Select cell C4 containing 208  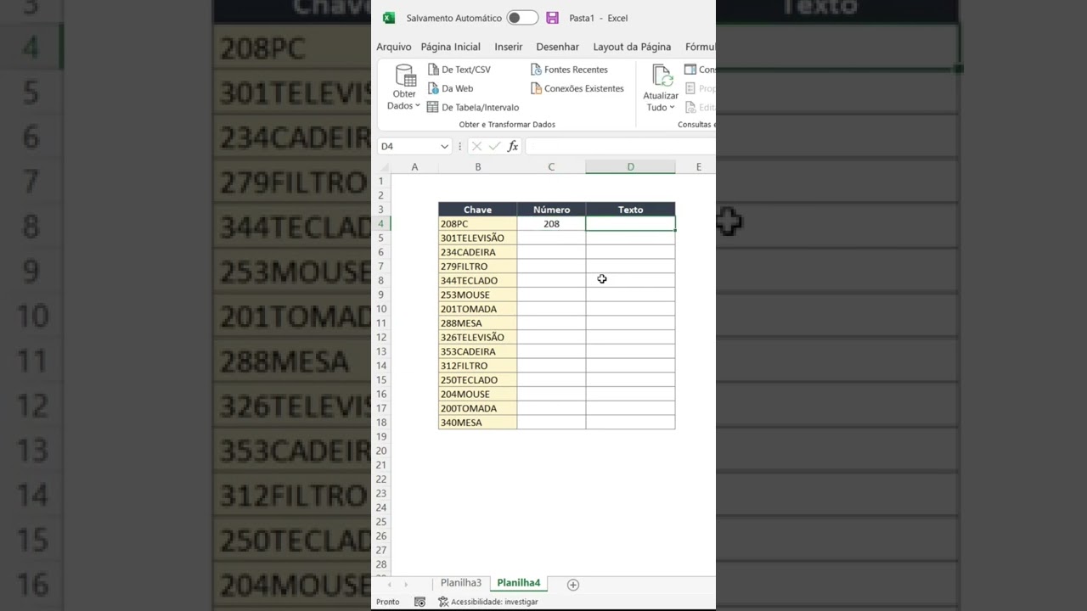pyautogui.click(x=551, y=224)
